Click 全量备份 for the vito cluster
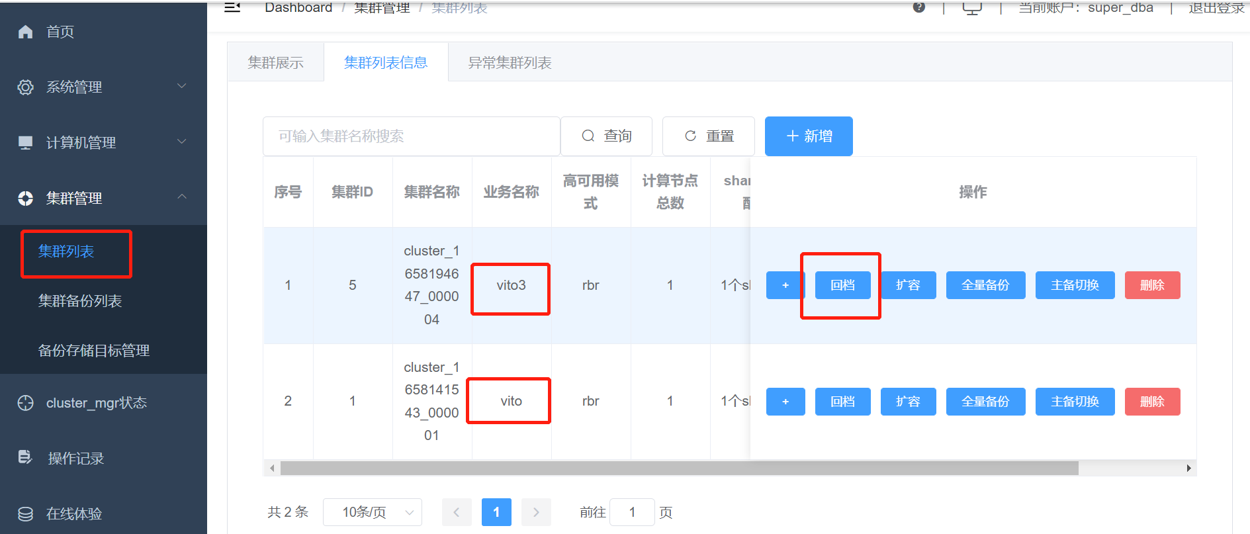Viewport: 1250px width, 534px height. click(x=985, y=402)
